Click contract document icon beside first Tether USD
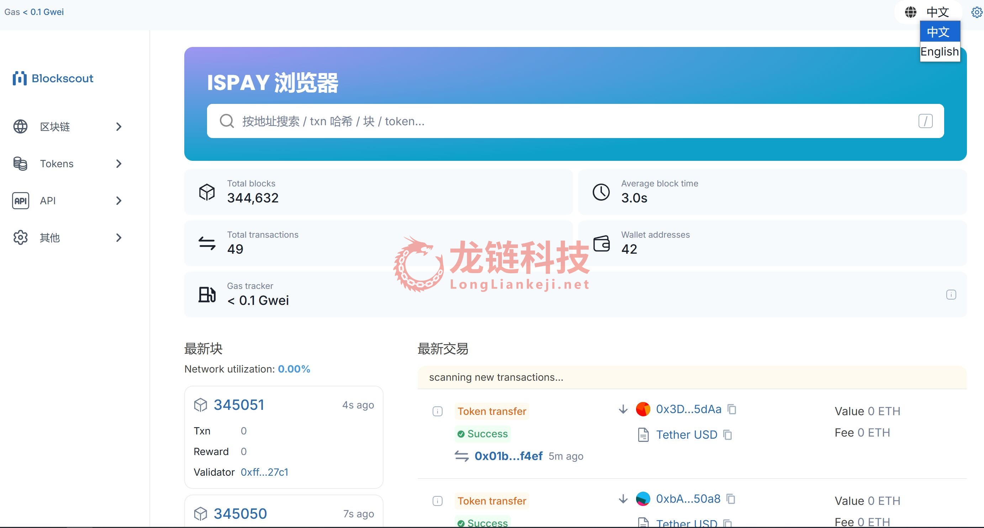The width and height of the screenshot is (984, 528). coord(643,435)
